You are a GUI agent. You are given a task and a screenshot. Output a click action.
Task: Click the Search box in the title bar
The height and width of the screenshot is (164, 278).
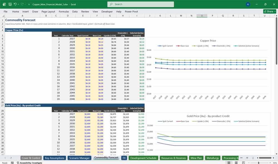click(141, 4)
